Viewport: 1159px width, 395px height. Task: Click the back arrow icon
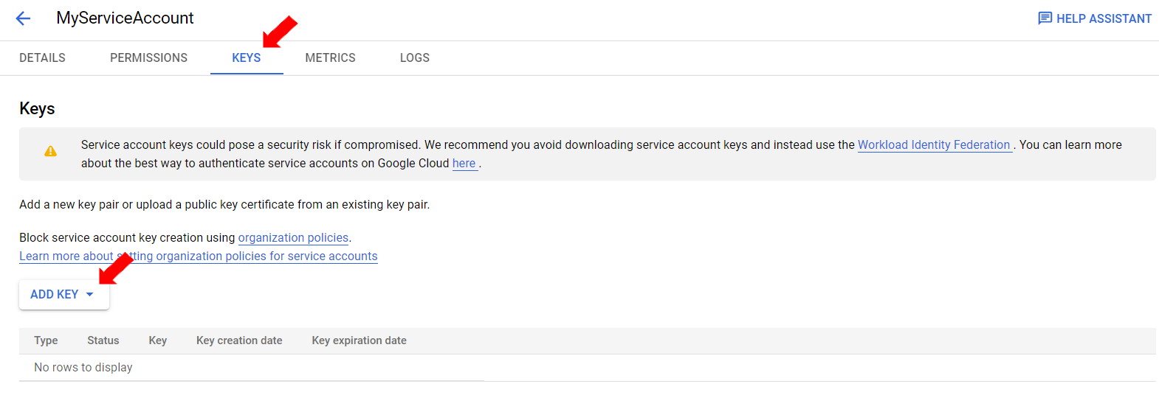pos(24,18)
